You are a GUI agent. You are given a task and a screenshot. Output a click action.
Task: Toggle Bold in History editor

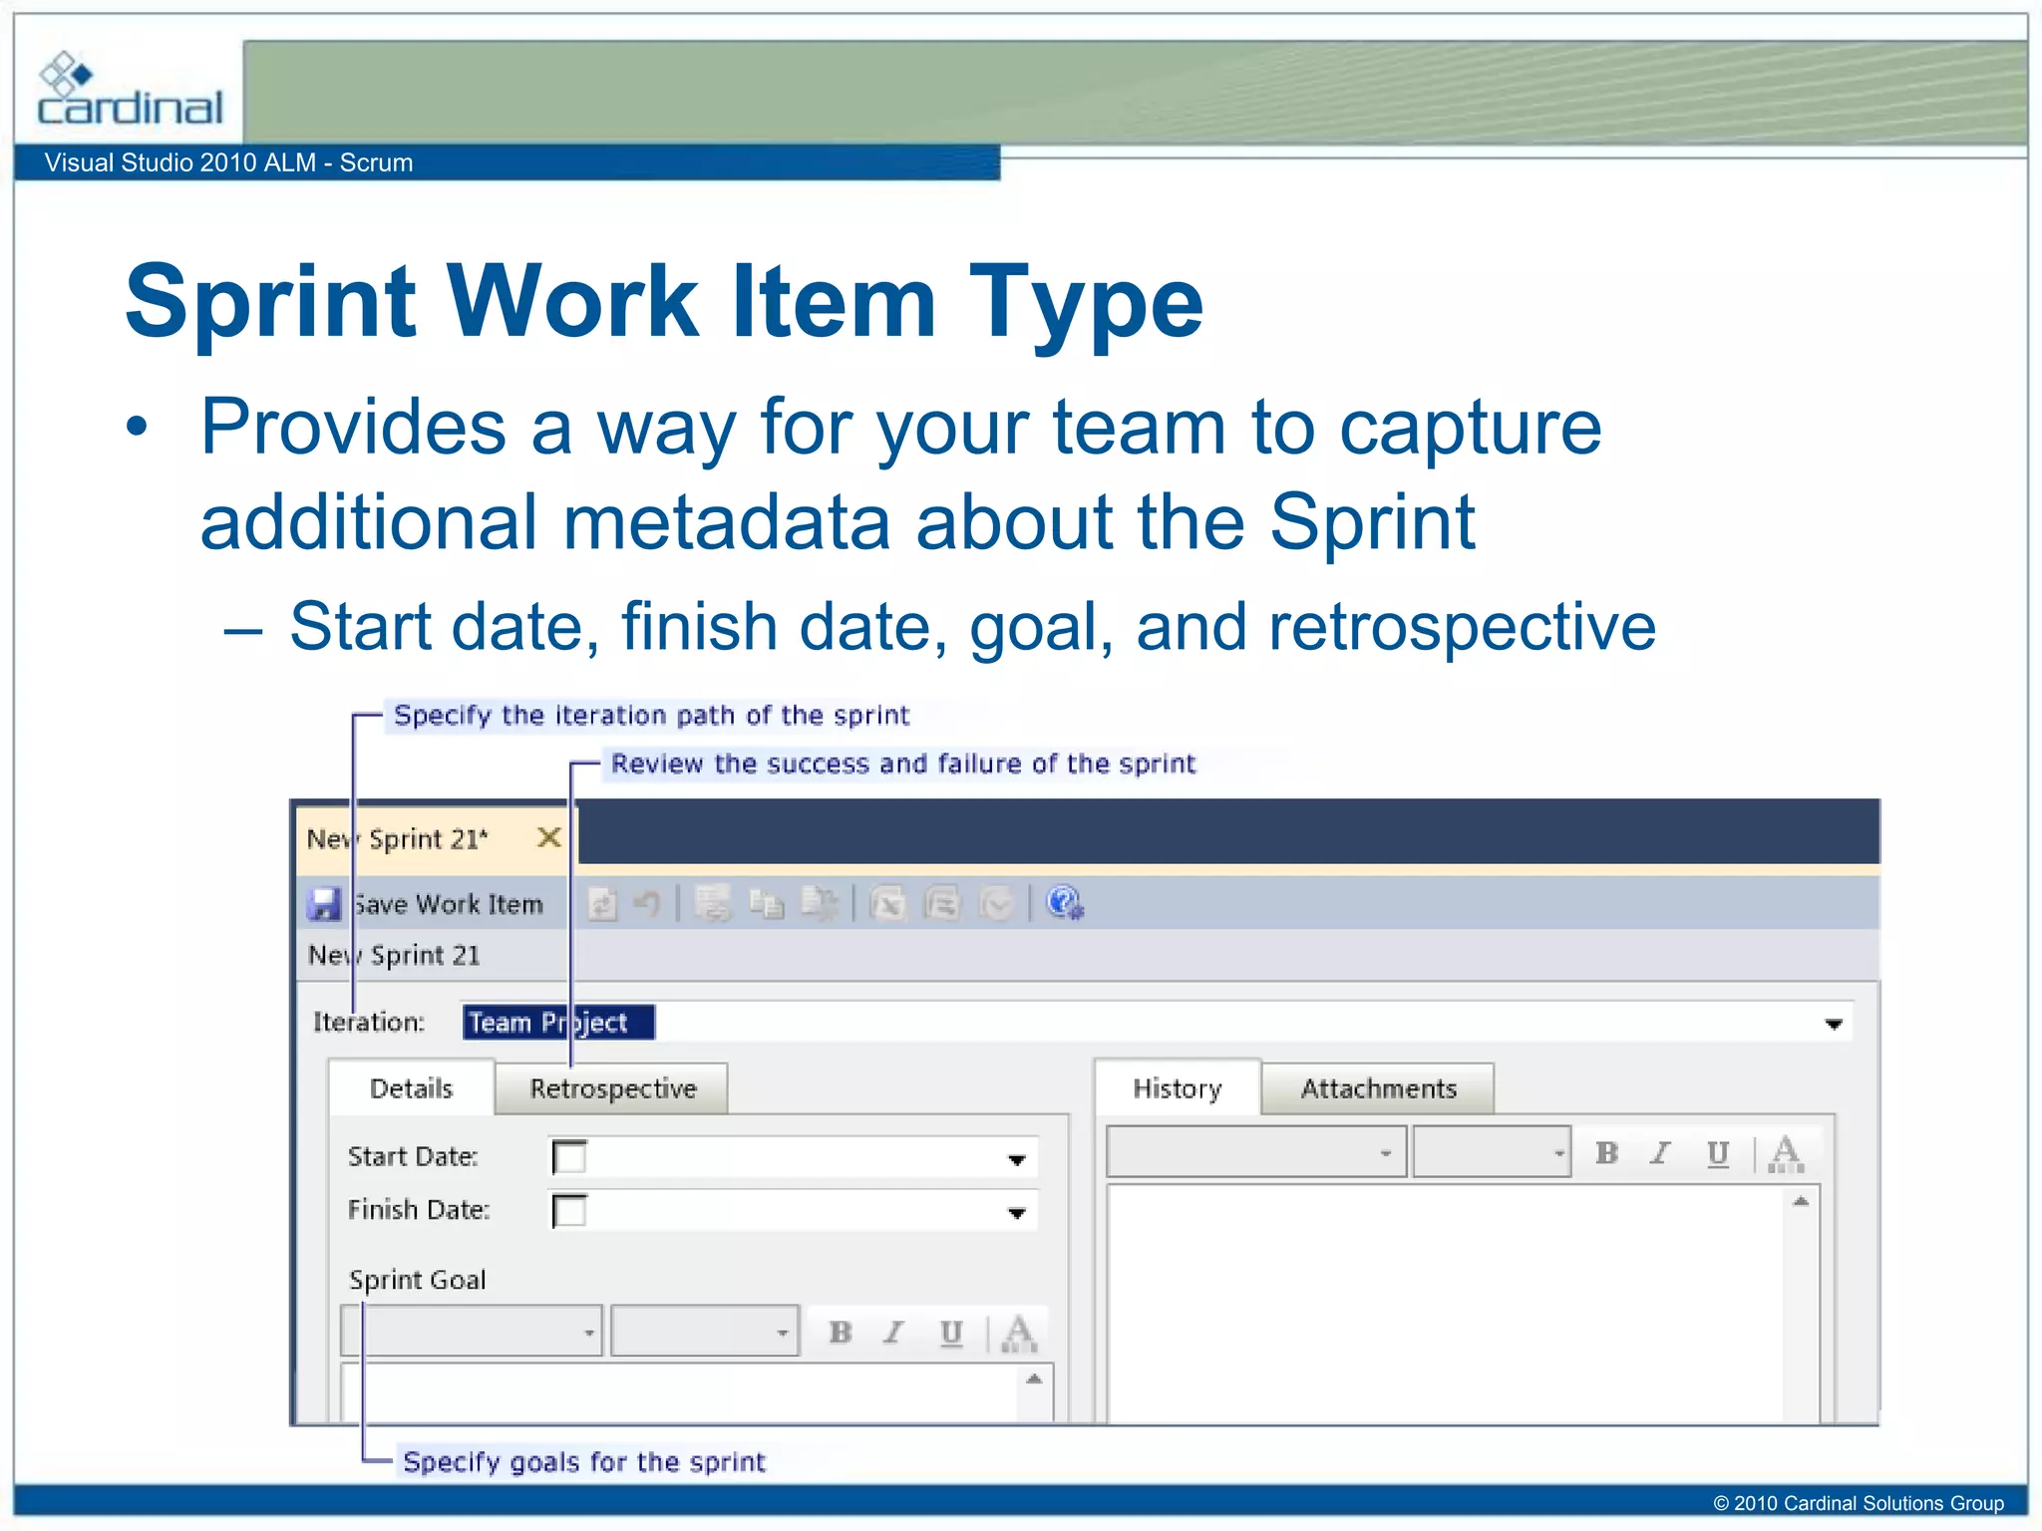1606,1152
